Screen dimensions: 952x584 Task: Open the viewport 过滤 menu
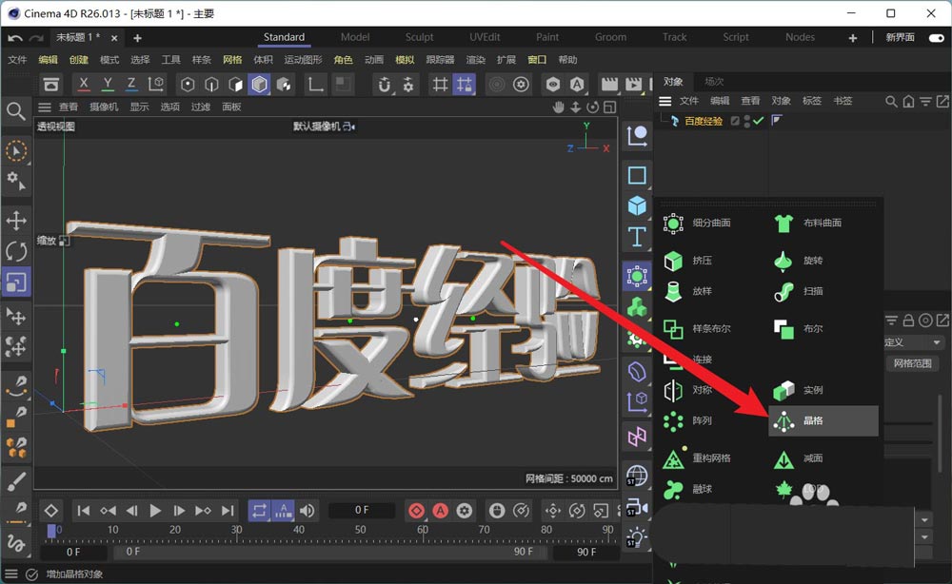tap(200, 107)
